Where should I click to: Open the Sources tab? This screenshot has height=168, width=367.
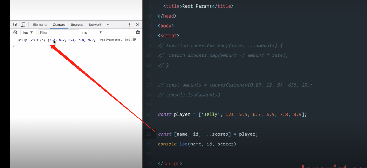[x=77, y=24]
